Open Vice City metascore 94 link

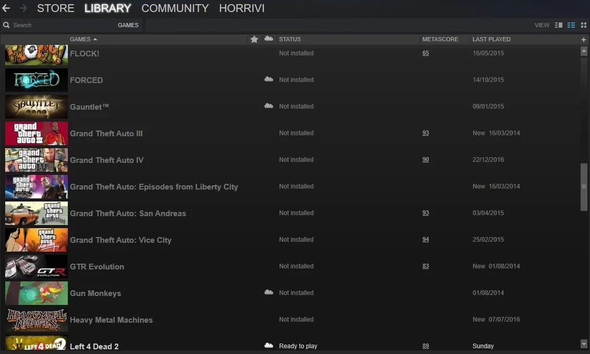point(426,240)
